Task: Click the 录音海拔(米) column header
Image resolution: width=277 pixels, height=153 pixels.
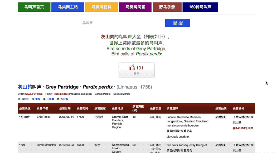Action: tap(138, 108)
